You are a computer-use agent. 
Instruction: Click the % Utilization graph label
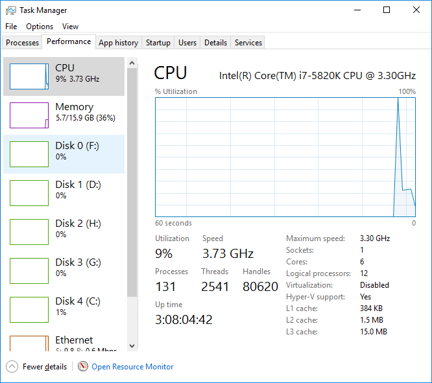tap(176, 91)
